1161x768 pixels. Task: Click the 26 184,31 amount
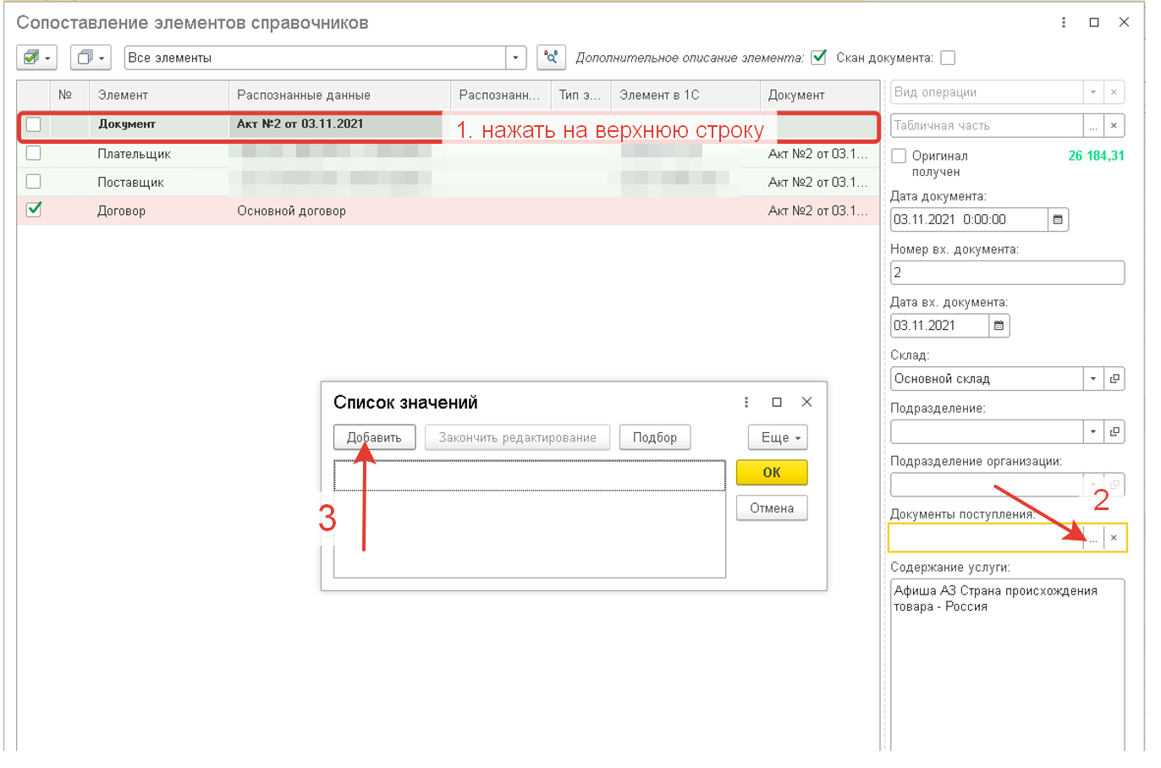pos(1096,156)
